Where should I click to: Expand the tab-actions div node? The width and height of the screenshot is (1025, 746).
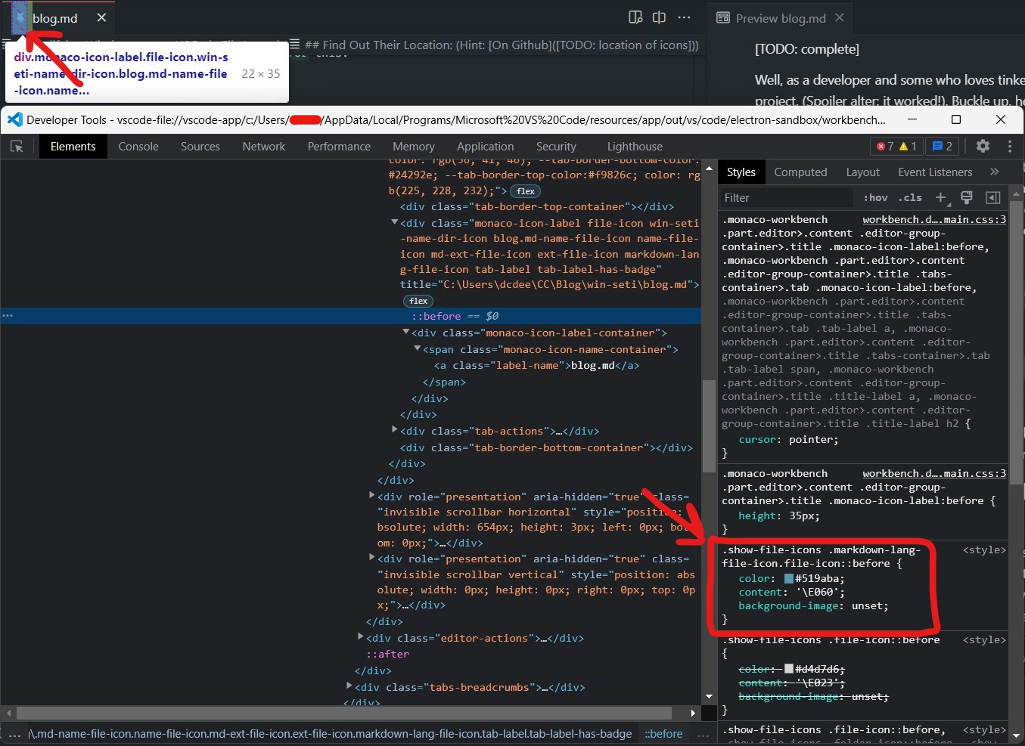[x=394, y=431]
